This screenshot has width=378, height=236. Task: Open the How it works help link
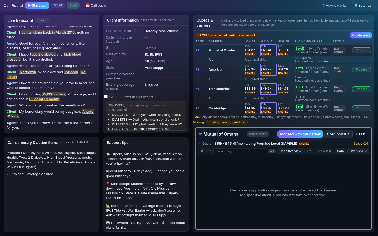(335, 5)
